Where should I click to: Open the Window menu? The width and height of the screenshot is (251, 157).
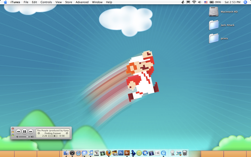point(97,2)
